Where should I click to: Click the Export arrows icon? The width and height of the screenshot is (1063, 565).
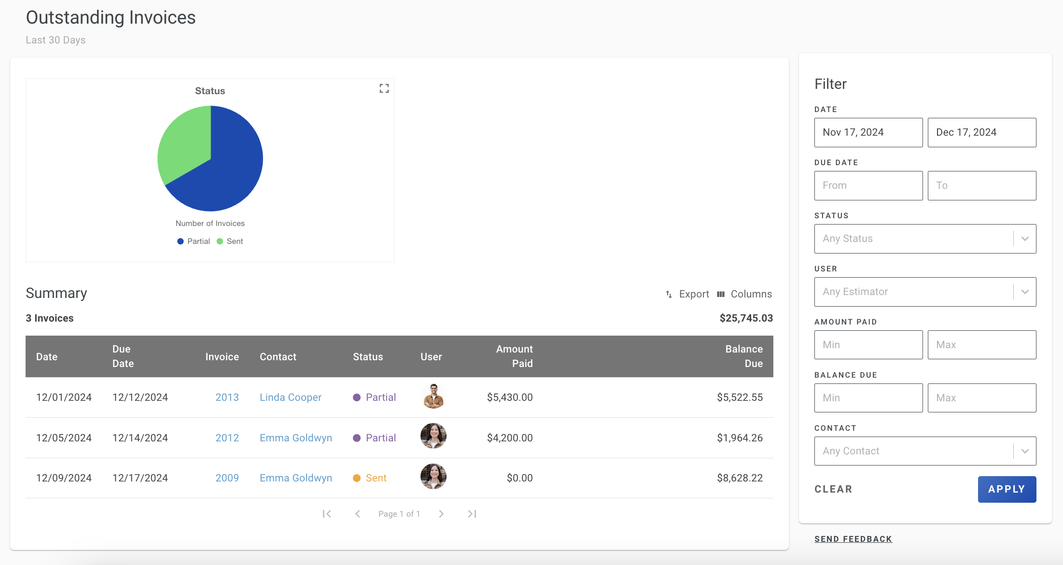coord(669,294)
